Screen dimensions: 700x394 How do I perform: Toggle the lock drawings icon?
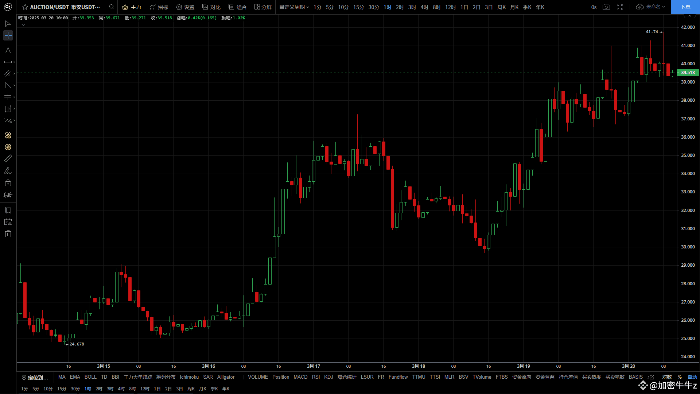tap(8, 183)
